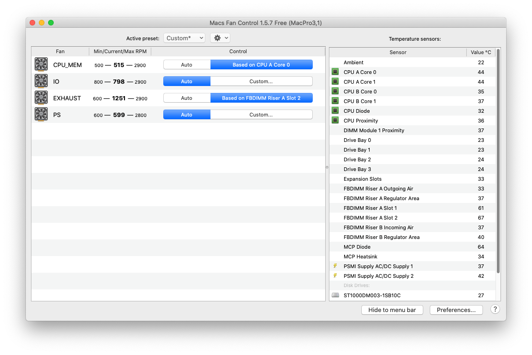Click the Sensor column header
Screen dimensions: 532x355
tap(398, 52)
